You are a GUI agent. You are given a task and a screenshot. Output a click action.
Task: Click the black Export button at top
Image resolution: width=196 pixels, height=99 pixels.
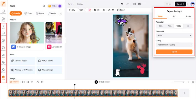pos(180,4)
